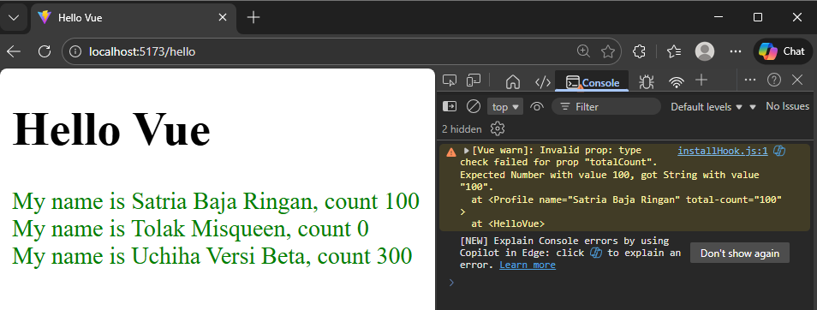
Task: Open the Learn more link
Action: [528, 265]
